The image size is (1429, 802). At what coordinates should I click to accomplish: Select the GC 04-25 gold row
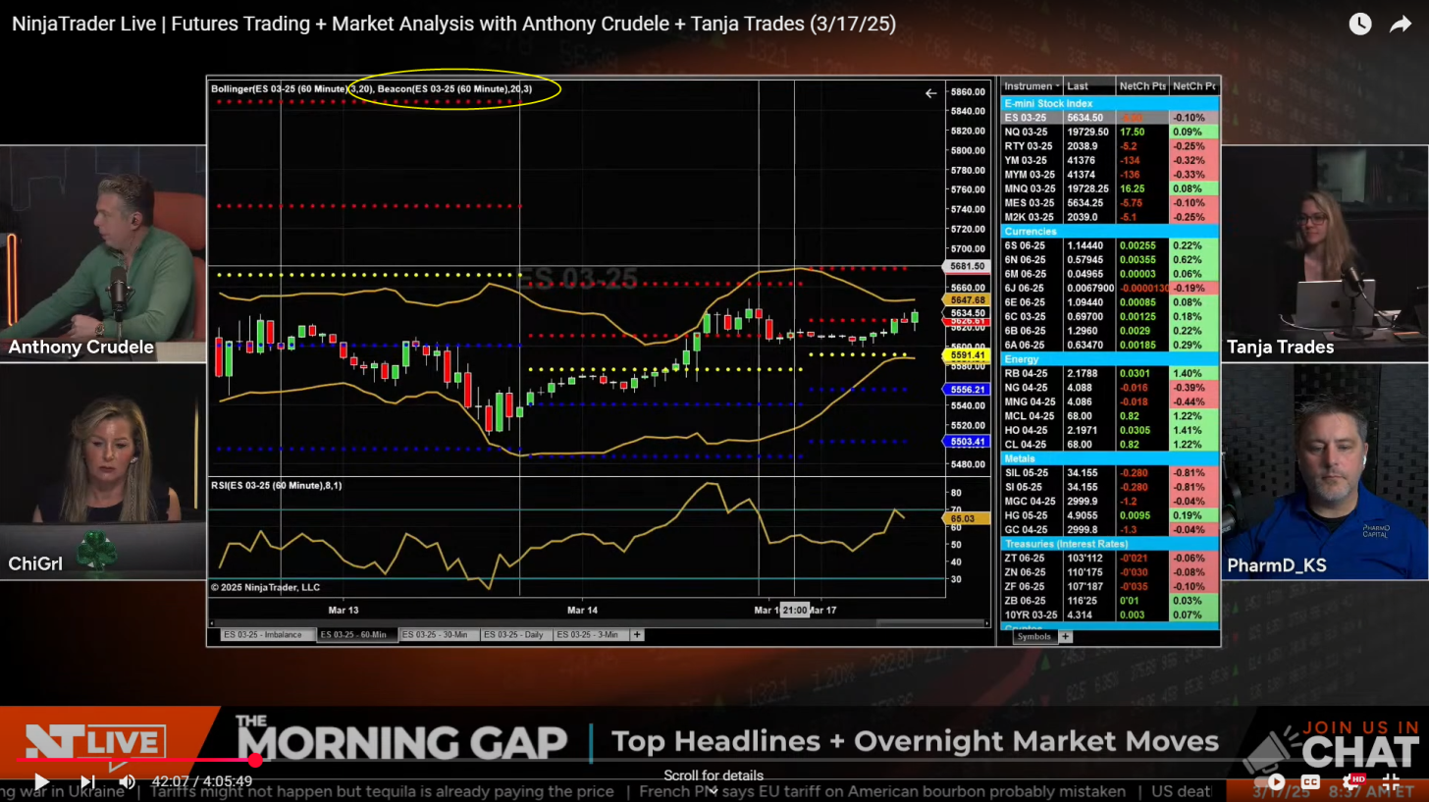pyautogui.click(x=1109, y=530)
